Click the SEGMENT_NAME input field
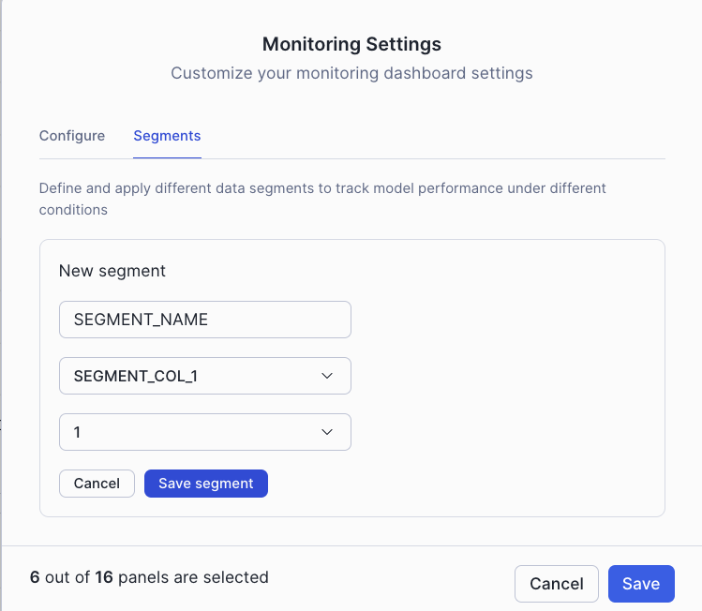The width and height of the screenshot is (702, 611). pyautogui.click(x=204, y=320)
